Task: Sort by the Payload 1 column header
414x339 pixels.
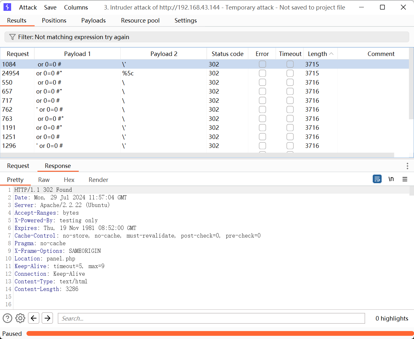Action: point(77,54)
